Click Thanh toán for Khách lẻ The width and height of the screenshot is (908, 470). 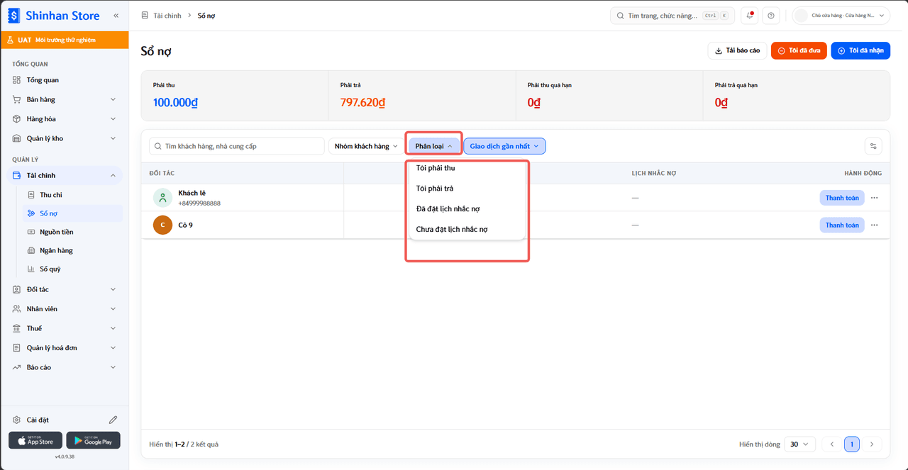click(x=842, y=198)
